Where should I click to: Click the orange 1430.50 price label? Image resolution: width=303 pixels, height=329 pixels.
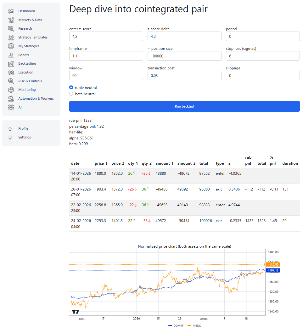coord(272,265)
